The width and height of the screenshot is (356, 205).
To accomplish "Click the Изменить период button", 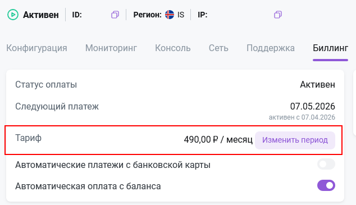I will (x=295, y=140).
